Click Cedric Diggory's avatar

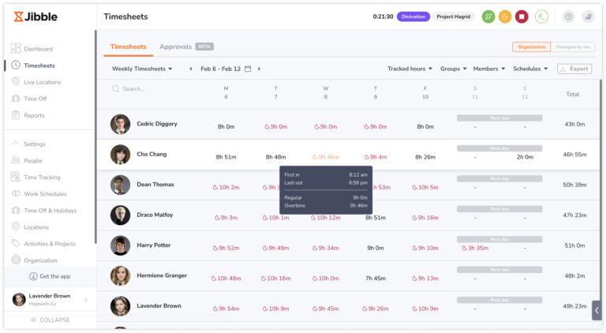[120, 124]
